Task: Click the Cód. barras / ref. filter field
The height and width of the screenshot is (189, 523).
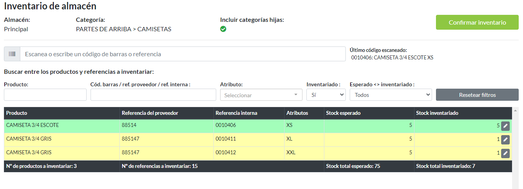Action: coord(153,95)
